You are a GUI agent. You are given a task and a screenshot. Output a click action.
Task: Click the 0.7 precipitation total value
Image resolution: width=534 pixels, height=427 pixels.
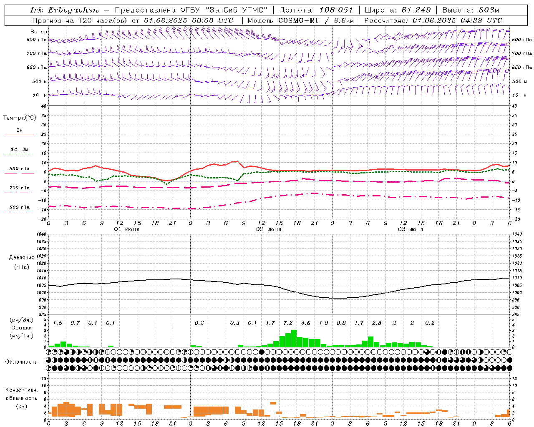coord(75,323)
